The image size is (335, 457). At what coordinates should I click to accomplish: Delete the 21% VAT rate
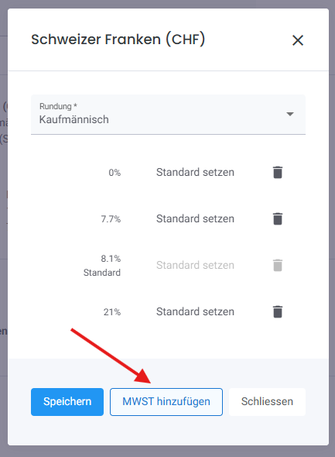click(278, 311)
